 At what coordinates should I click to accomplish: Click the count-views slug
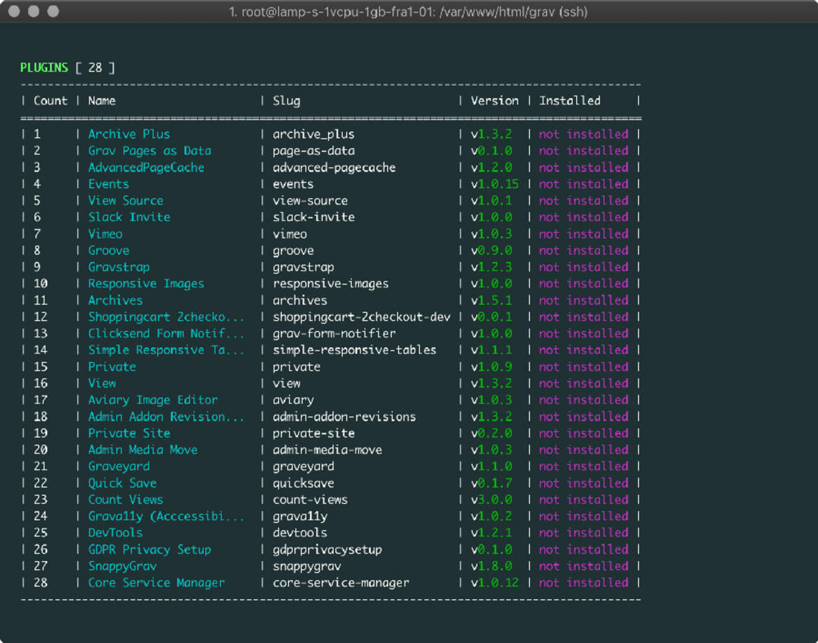310,500
